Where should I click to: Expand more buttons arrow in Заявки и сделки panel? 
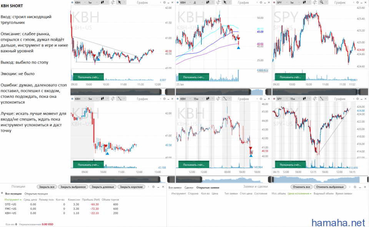[x=350, y=187]
